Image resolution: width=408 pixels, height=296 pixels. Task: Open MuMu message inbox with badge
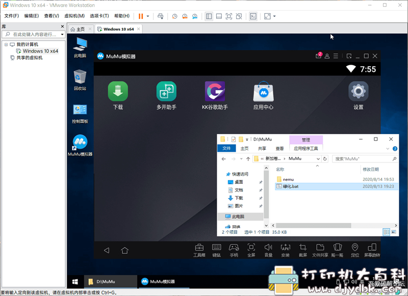coord(318,56)
